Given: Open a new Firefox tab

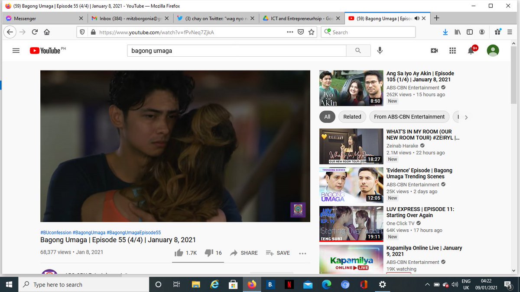Looking at the screenshot, I should [x=436, y=18].
